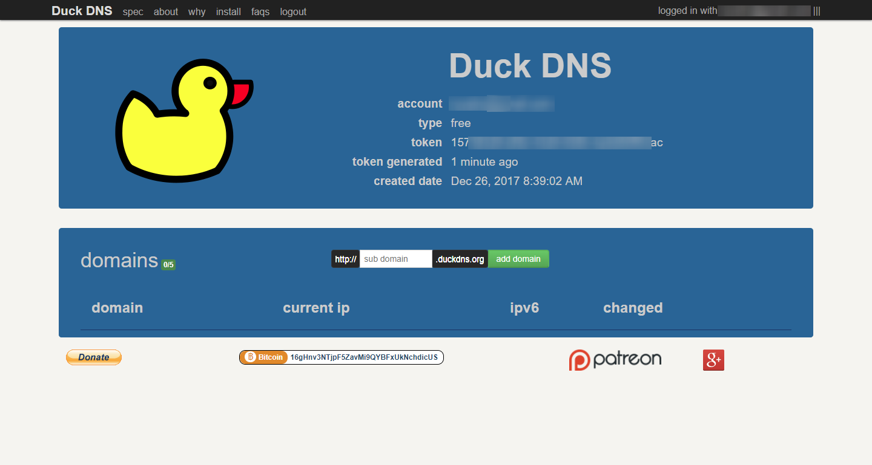The height and width of the screenshot is (465, 872).
Task: Click the token value starting with 157
Action: tap(557, 143)
